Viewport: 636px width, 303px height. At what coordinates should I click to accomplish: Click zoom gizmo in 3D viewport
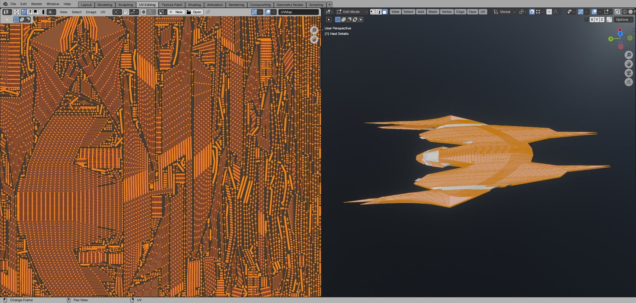tap(629, 55)
